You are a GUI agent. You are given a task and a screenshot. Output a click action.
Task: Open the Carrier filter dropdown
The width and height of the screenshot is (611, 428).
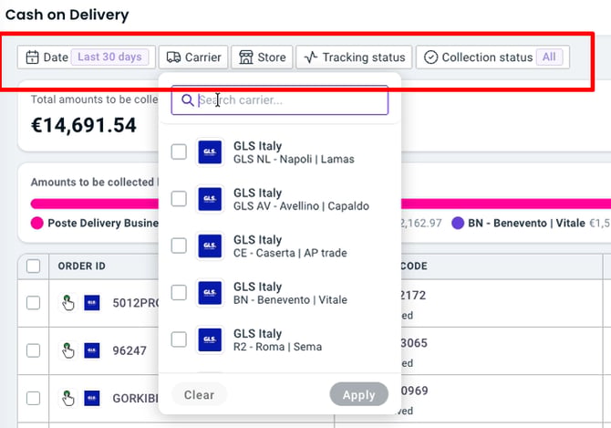click(193, 57)
